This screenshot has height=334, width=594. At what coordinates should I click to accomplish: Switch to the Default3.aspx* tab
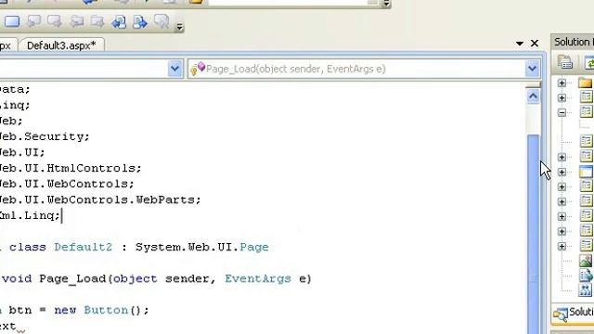(x=61, y=45)
